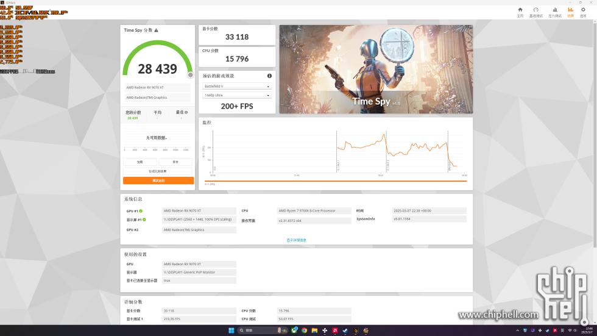Screen dimensions: 597x336
Task: Click the DISPLAY1 2560 × 1440 field
Action: click(199, 220)
